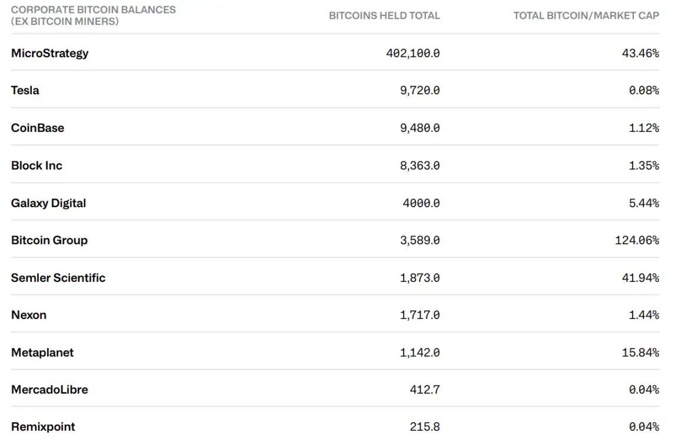The image size is (681, 445).
Task: Select MicroStrategy's 402,100.0 bitcoin value
Action: click(413, 54)
